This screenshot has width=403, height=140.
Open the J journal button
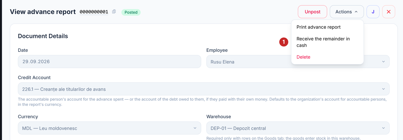click(373, 12)
